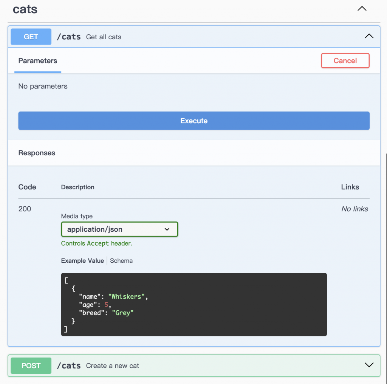The height and width of the screenshot is (384, 387).
Task: Collapse GET /cats operation chevron
Action: point(368,37)
